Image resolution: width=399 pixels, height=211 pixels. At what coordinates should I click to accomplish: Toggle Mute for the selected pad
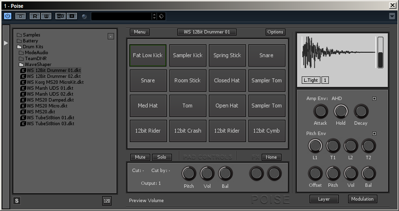tap(140, 157)
